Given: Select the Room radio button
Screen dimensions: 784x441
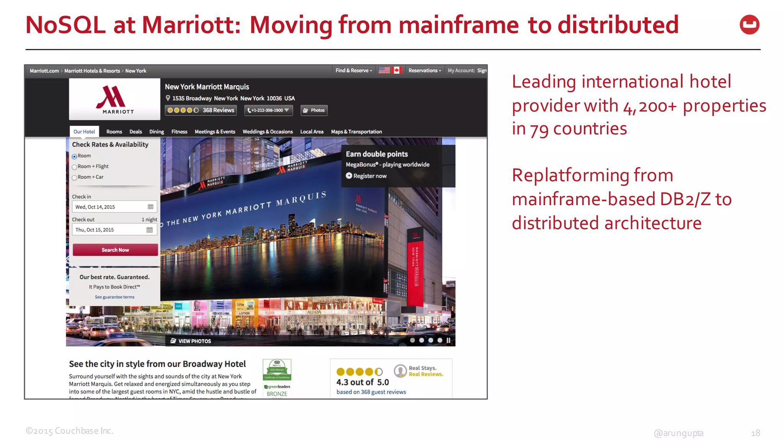Looking at the screenshot, I should click(x=74, y=156).
